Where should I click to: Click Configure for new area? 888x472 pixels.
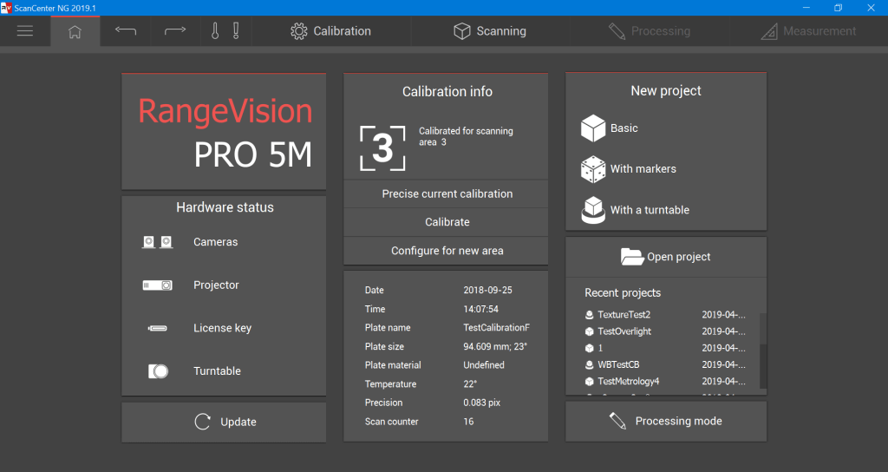click(x=446, y=251)
